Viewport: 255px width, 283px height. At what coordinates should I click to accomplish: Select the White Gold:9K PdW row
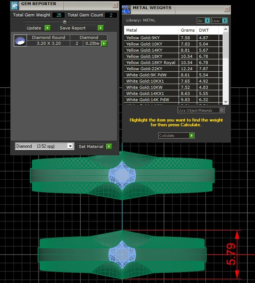173,75
